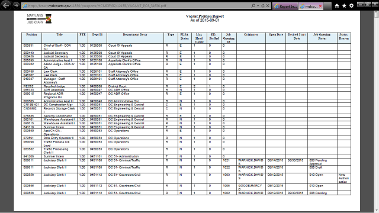379x213 pixels.
Task: Click the Assoc Judge - COA or CA cell
Action: [x=59, y=66]
